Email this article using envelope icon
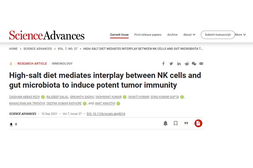253x168 pixels. 202,64
